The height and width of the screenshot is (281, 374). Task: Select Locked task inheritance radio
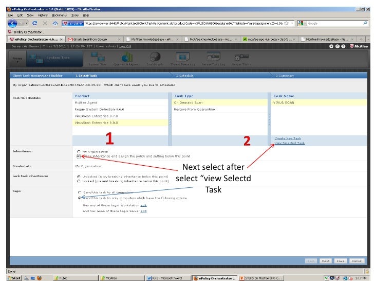pyautogui.click(x=79, y=181)
